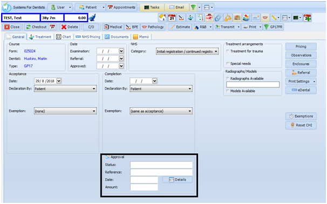Click the dentist chair icon beside balance
The width and height of the screenshot is (327, 204).
coord(92,17)
